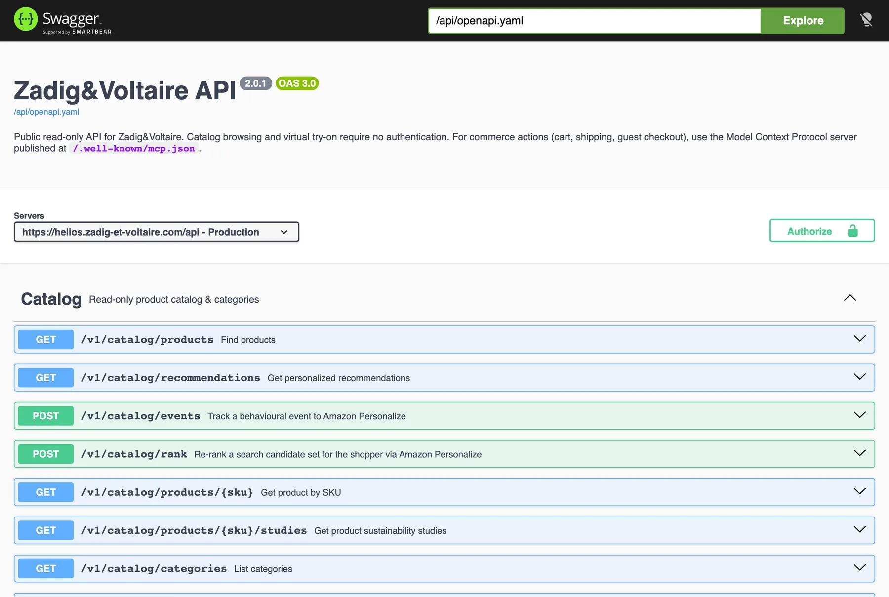The height and width of the screenshot is (597, 889).
Task: Toggle dark mode lightbulb icon
Action: (866, 20)
